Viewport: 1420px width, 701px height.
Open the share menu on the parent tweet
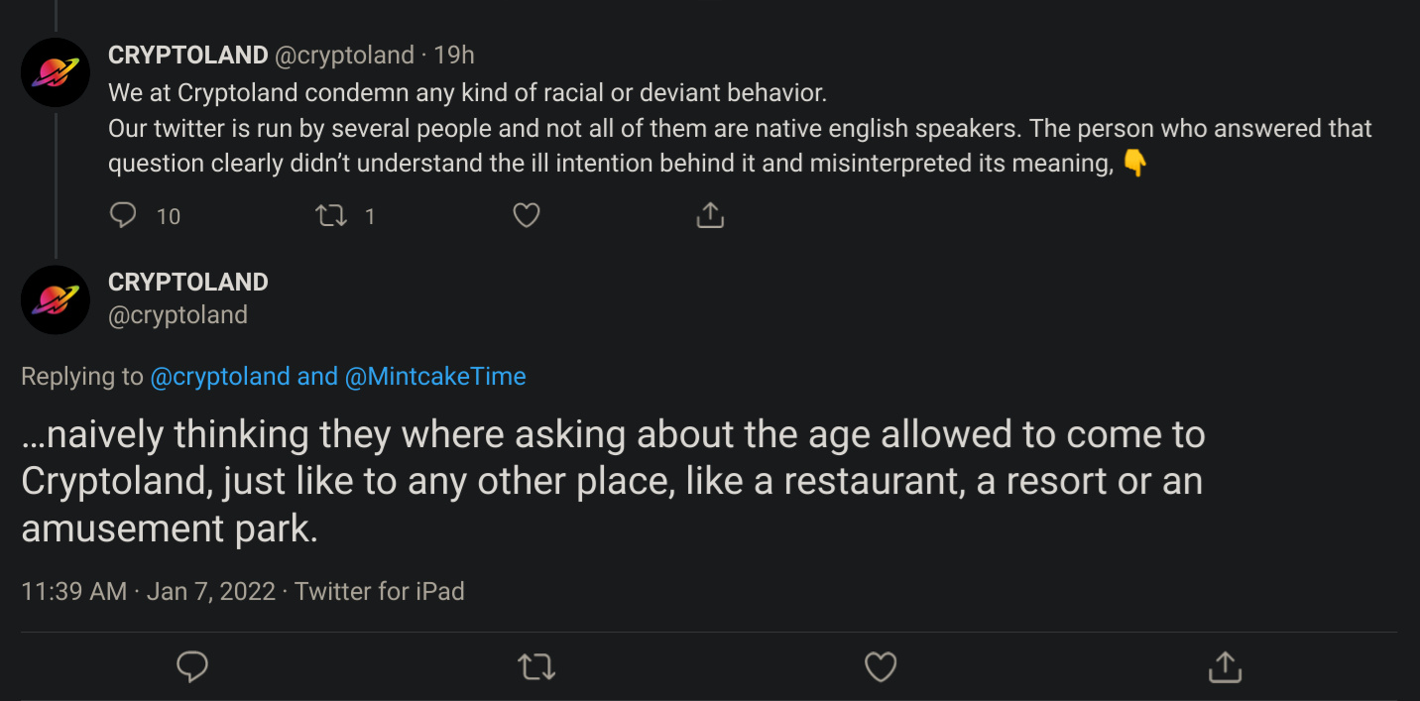[710, 215]
